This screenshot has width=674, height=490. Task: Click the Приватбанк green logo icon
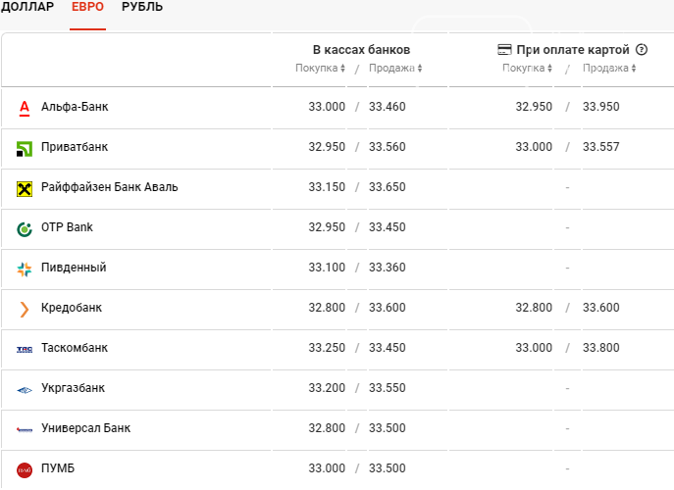tap(25, 149)
